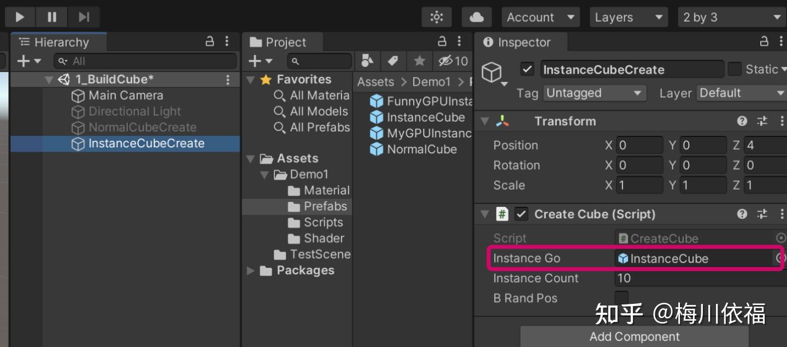Click the Step forward button
Screen dimensions: 787x347
pyautogui.click(x=84, y=17)
